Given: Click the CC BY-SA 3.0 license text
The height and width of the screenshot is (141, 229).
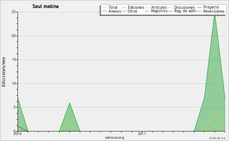Looking at the screenshot, I should coord(217,138).
